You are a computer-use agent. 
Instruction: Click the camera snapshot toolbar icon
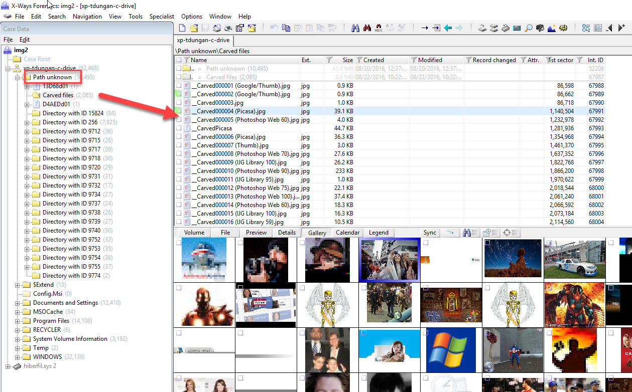[x=540, y=28]
